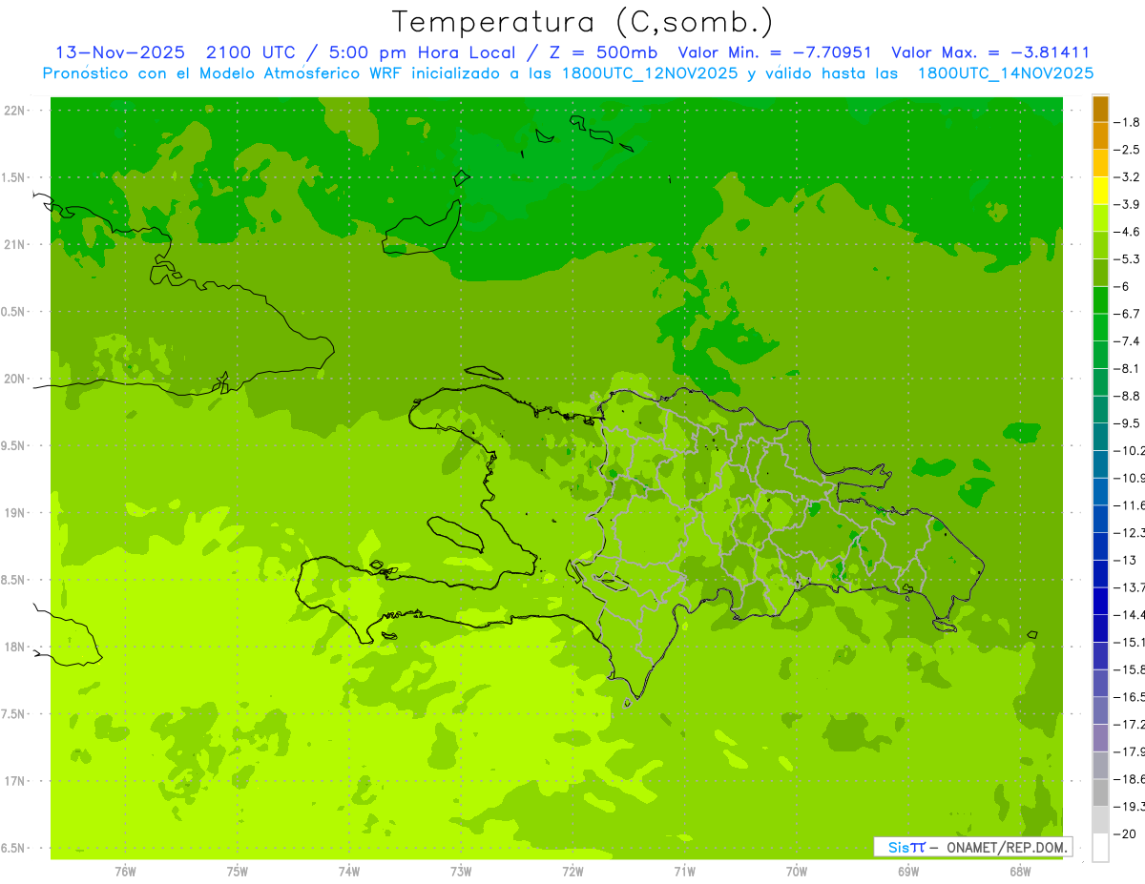Pick the white swatch below the -20 label
Image resolution: width=1145 pixels, height=884 pixels.
(1100, 848)
